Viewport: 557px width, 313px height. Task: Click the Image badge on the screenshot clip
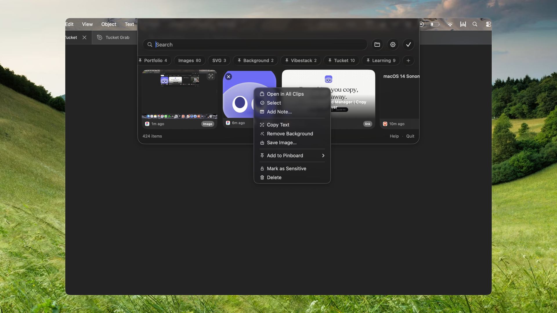[207, 124]
